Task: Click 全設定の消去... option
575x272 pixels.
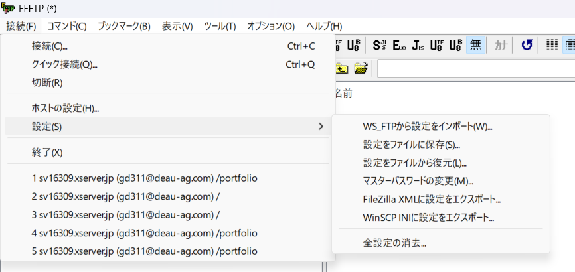Action: (x=394, y=243)
